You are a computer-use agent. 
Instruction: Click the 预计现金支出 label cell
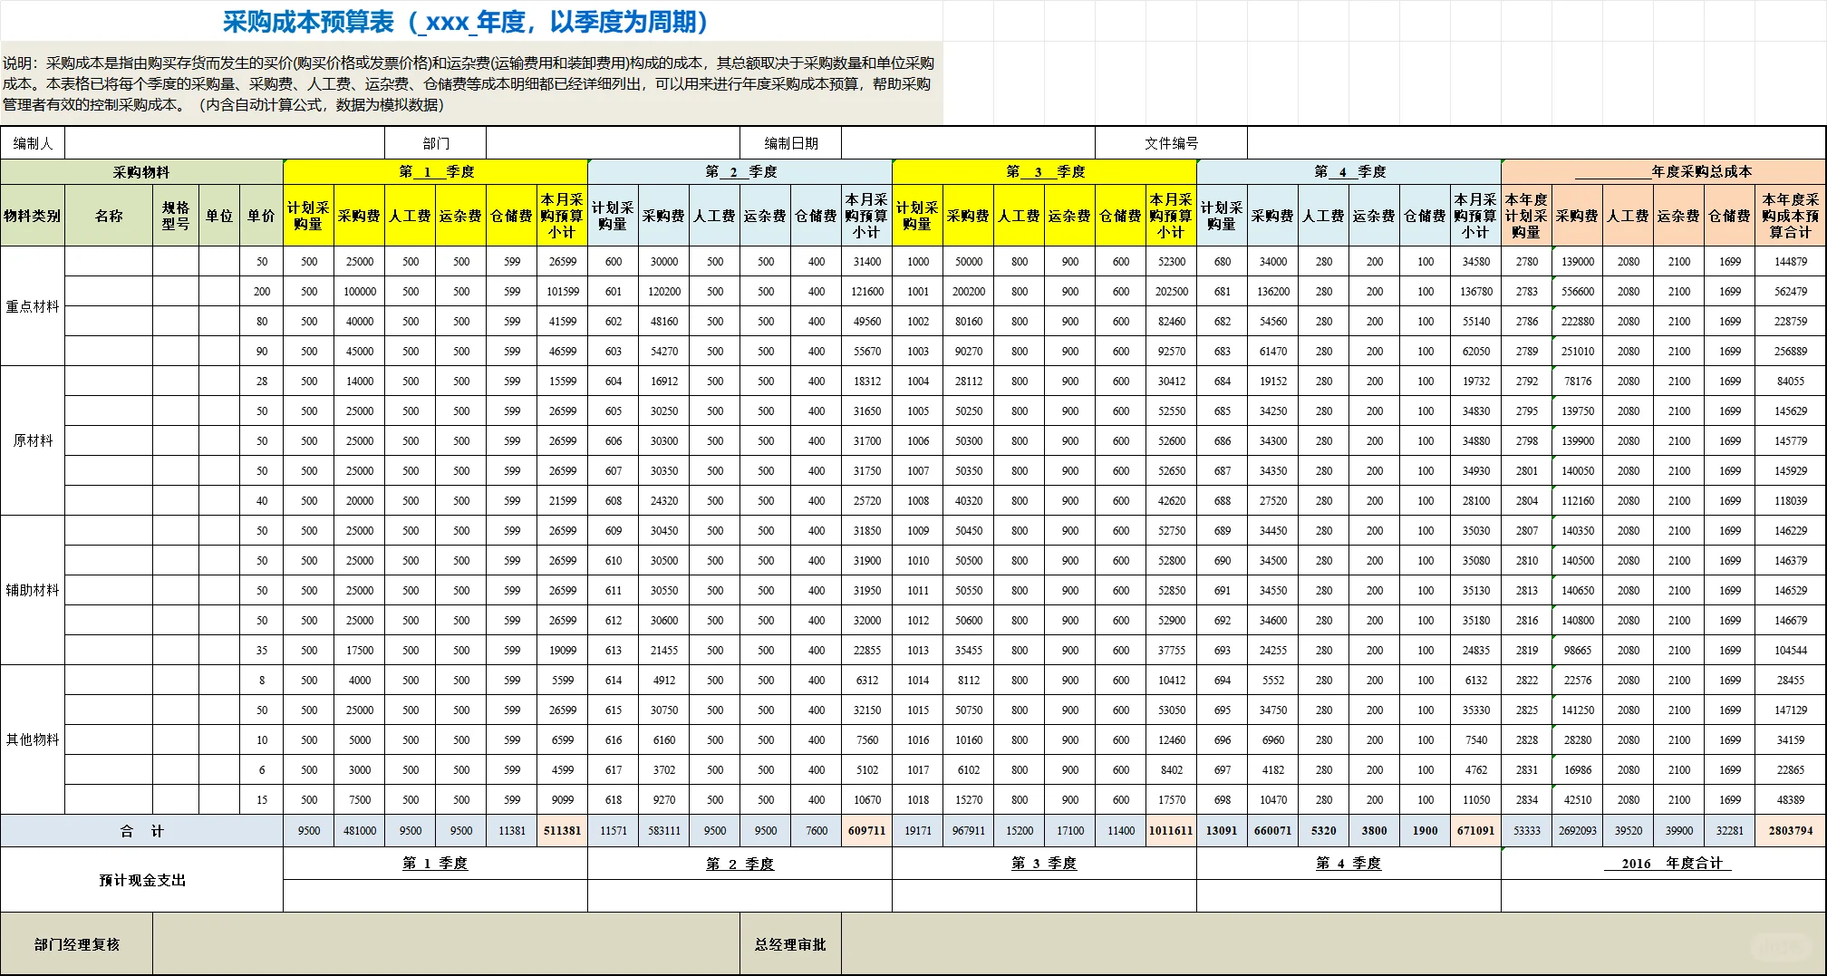[142, 880]
